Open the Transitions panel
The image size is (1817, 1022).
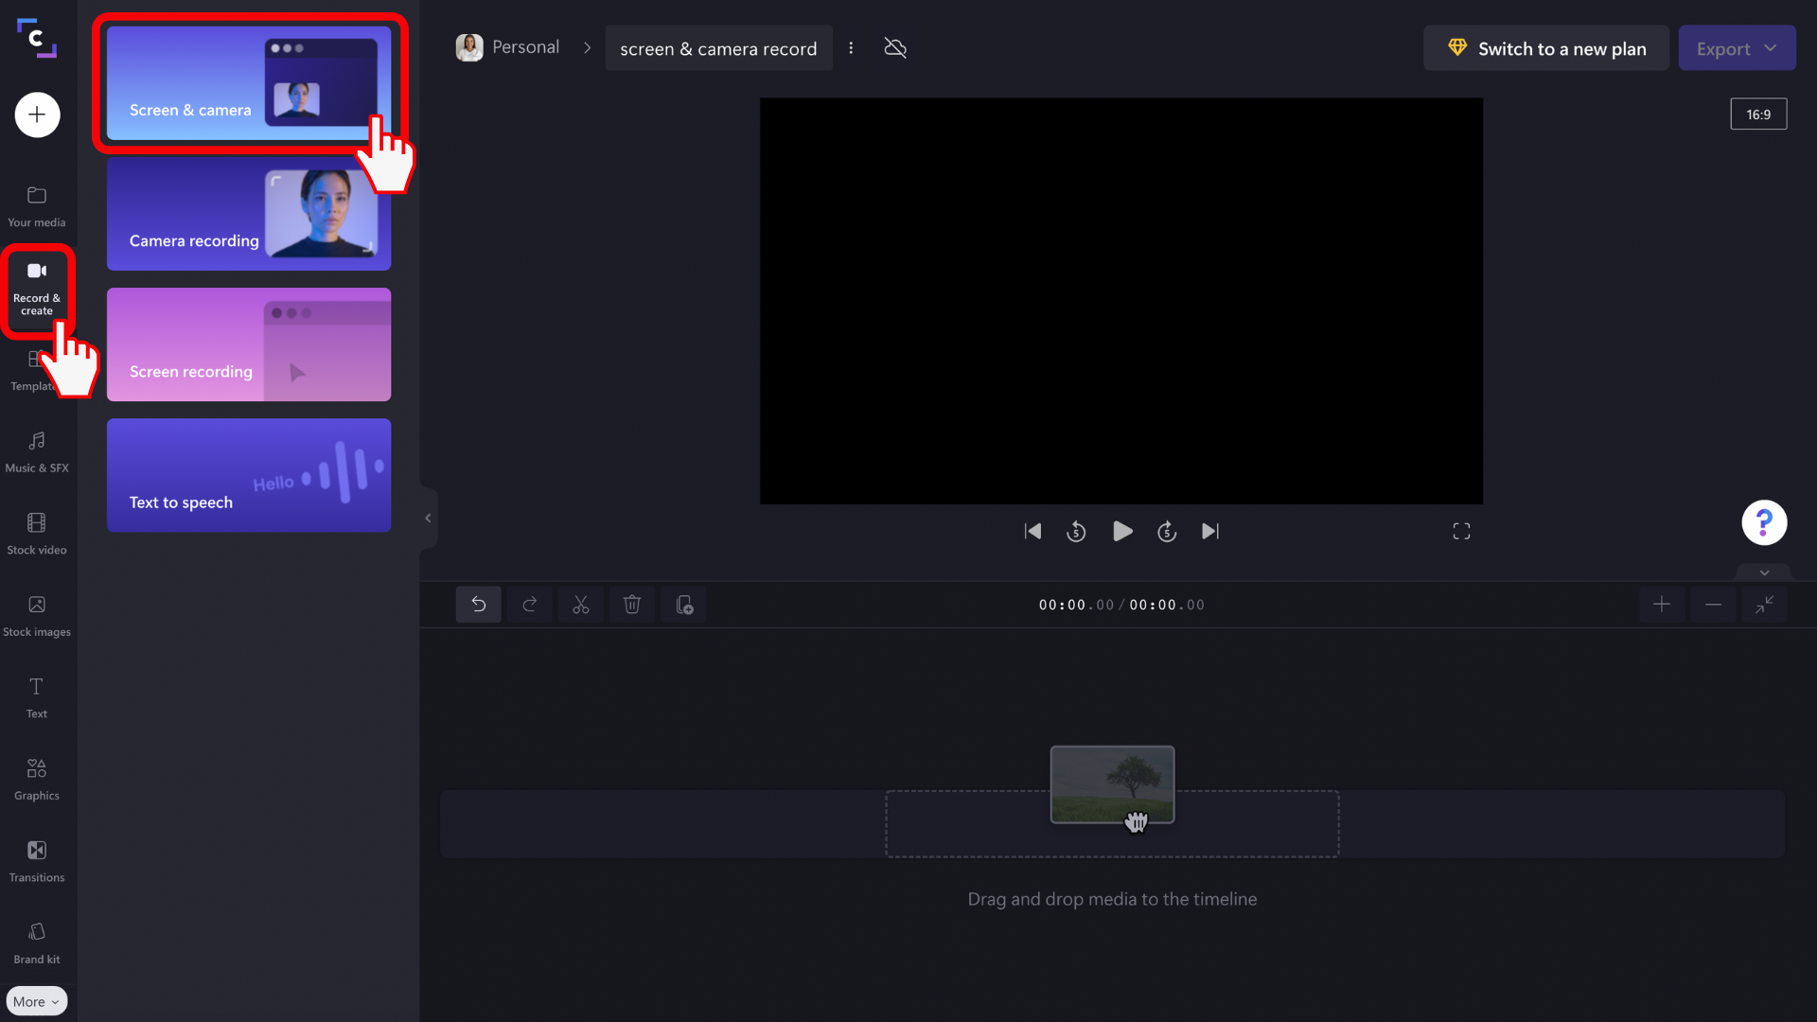pos(37,860)
